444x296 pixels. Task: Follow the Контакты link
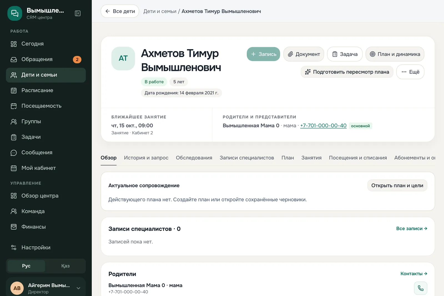point(414,274)
